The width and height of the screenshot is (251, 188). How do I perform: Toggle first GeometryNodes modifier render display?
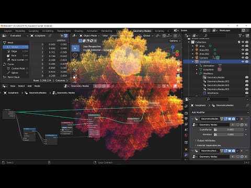(234, 119)
